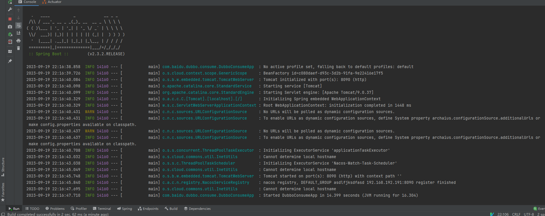
Task: Go up the stack trace arrow
Action: pyautogui.click(x=18, y=10)
